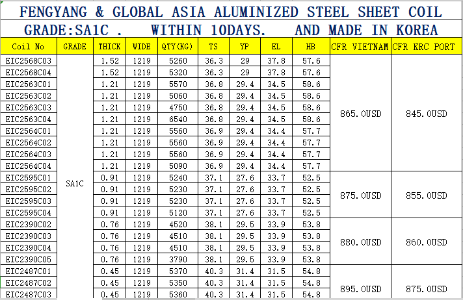Click the 'EL' header cell

276,46
